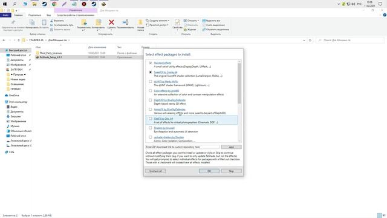Click the ReShade setup icon in taskbar
Viewport: 387px width, 218px height.
pyautogui.click(x=103, y=4)
